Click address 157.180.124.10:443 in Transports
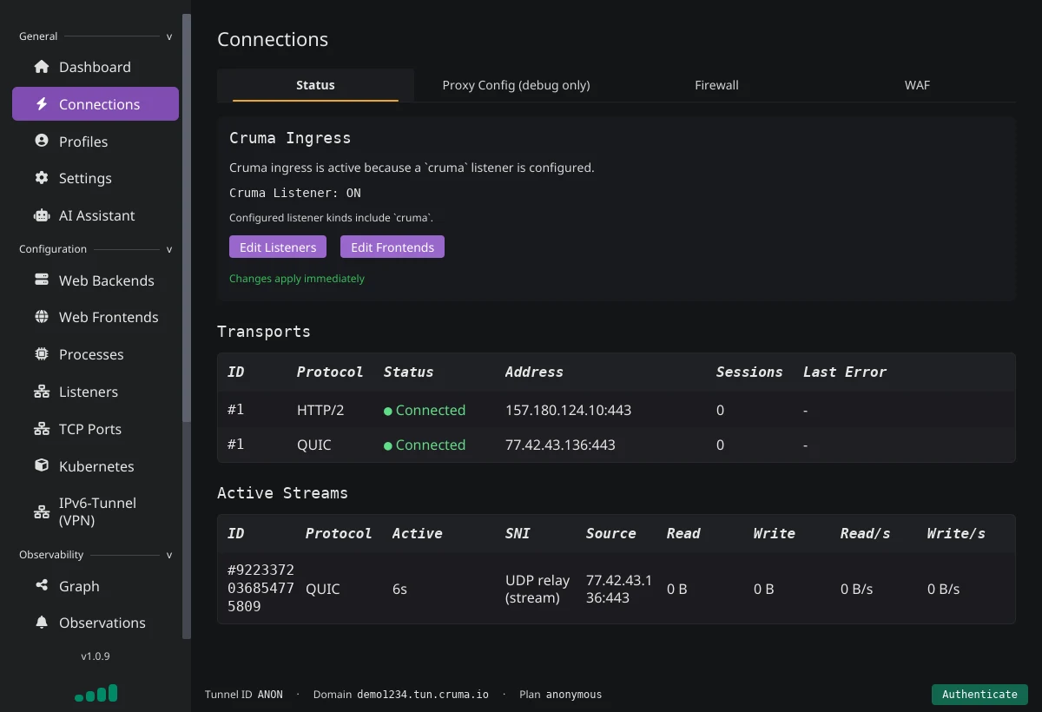Viewport: 1042px width, 712px height. 568,410
